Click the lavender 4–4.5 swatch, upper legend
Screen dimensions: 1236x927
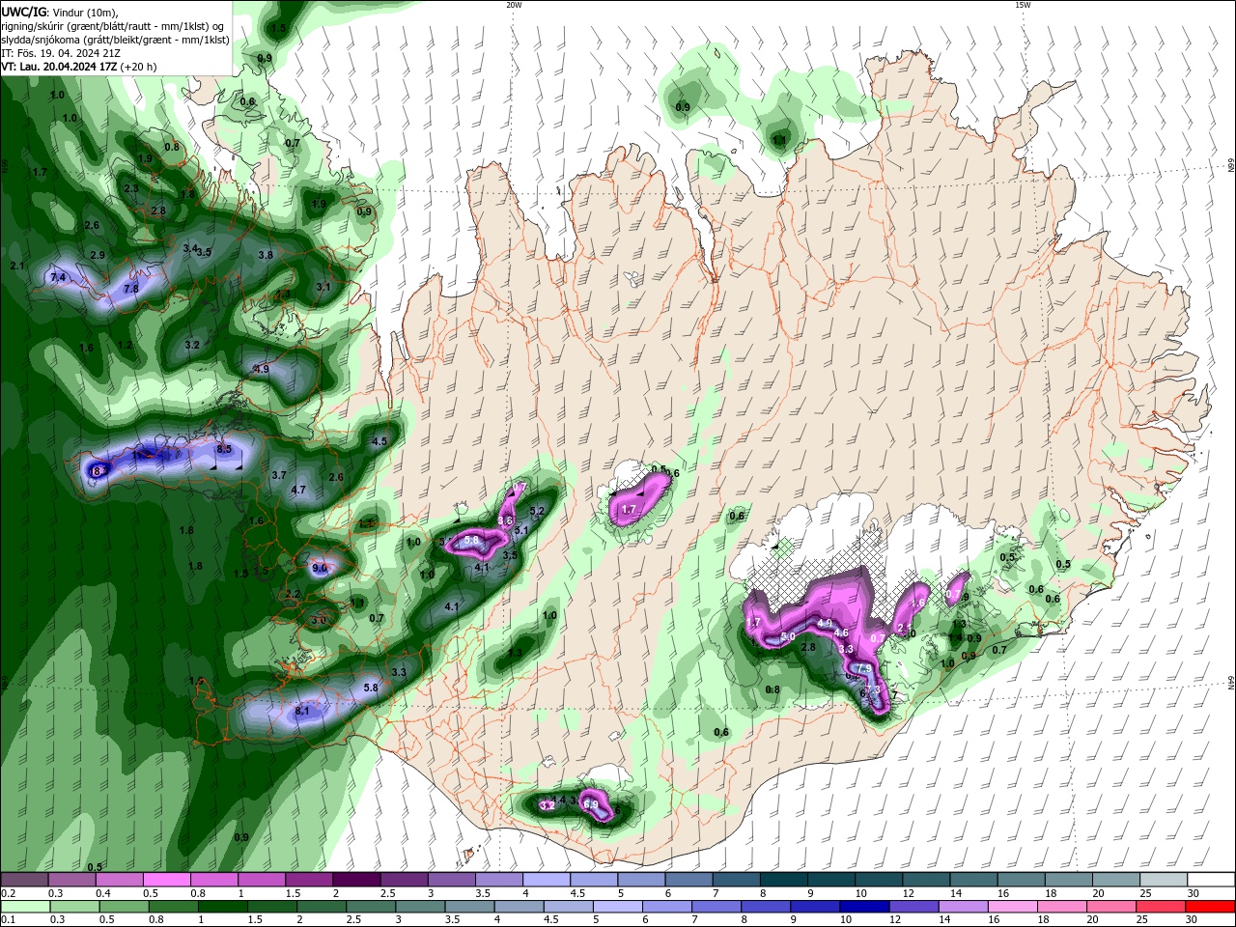click(547, 880)
